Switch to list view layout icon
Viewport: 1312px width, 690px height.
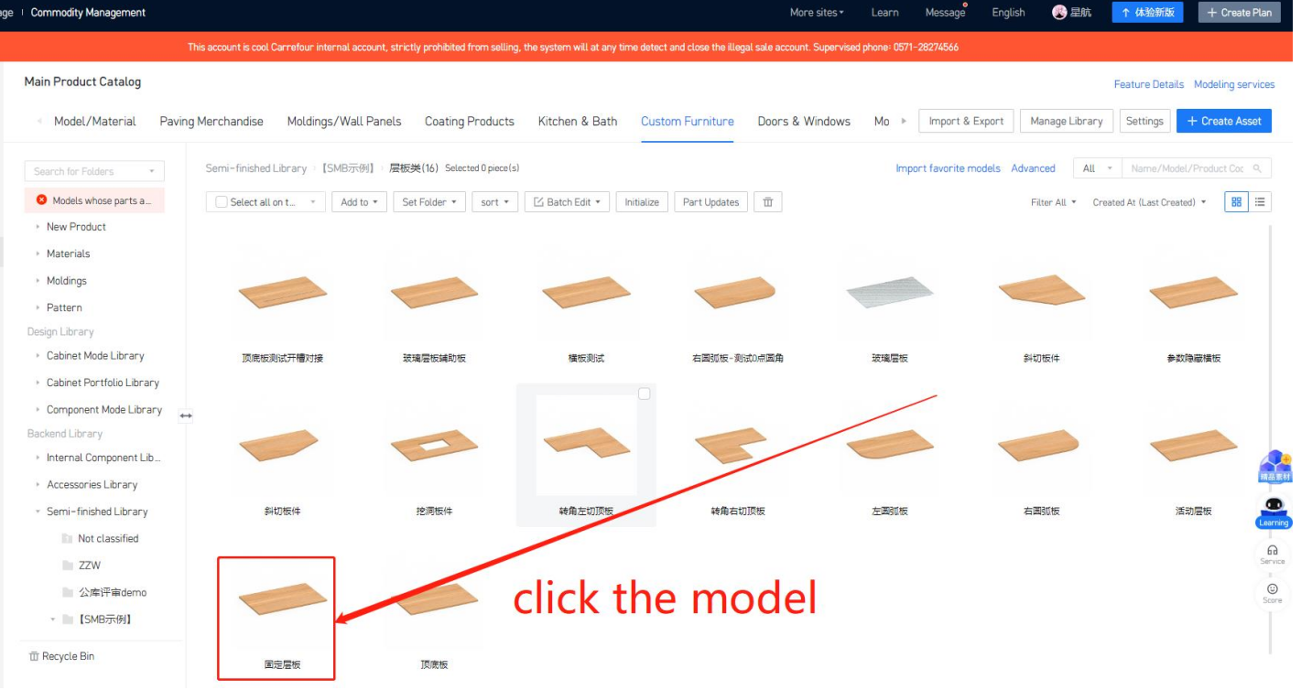(x=1260, y=202)
